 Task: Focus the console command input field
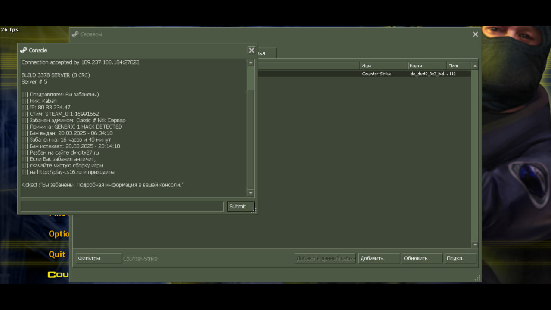coord(122,206)
